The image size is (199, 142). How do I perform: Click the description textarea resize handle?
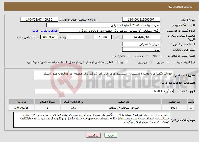click(35, 78)
